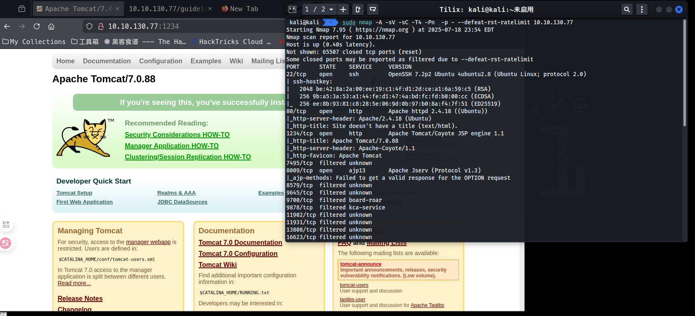The width and height of the screenshot is (695, 316).
Task: Open Firefox home page icon
Action: coord(51,26)
